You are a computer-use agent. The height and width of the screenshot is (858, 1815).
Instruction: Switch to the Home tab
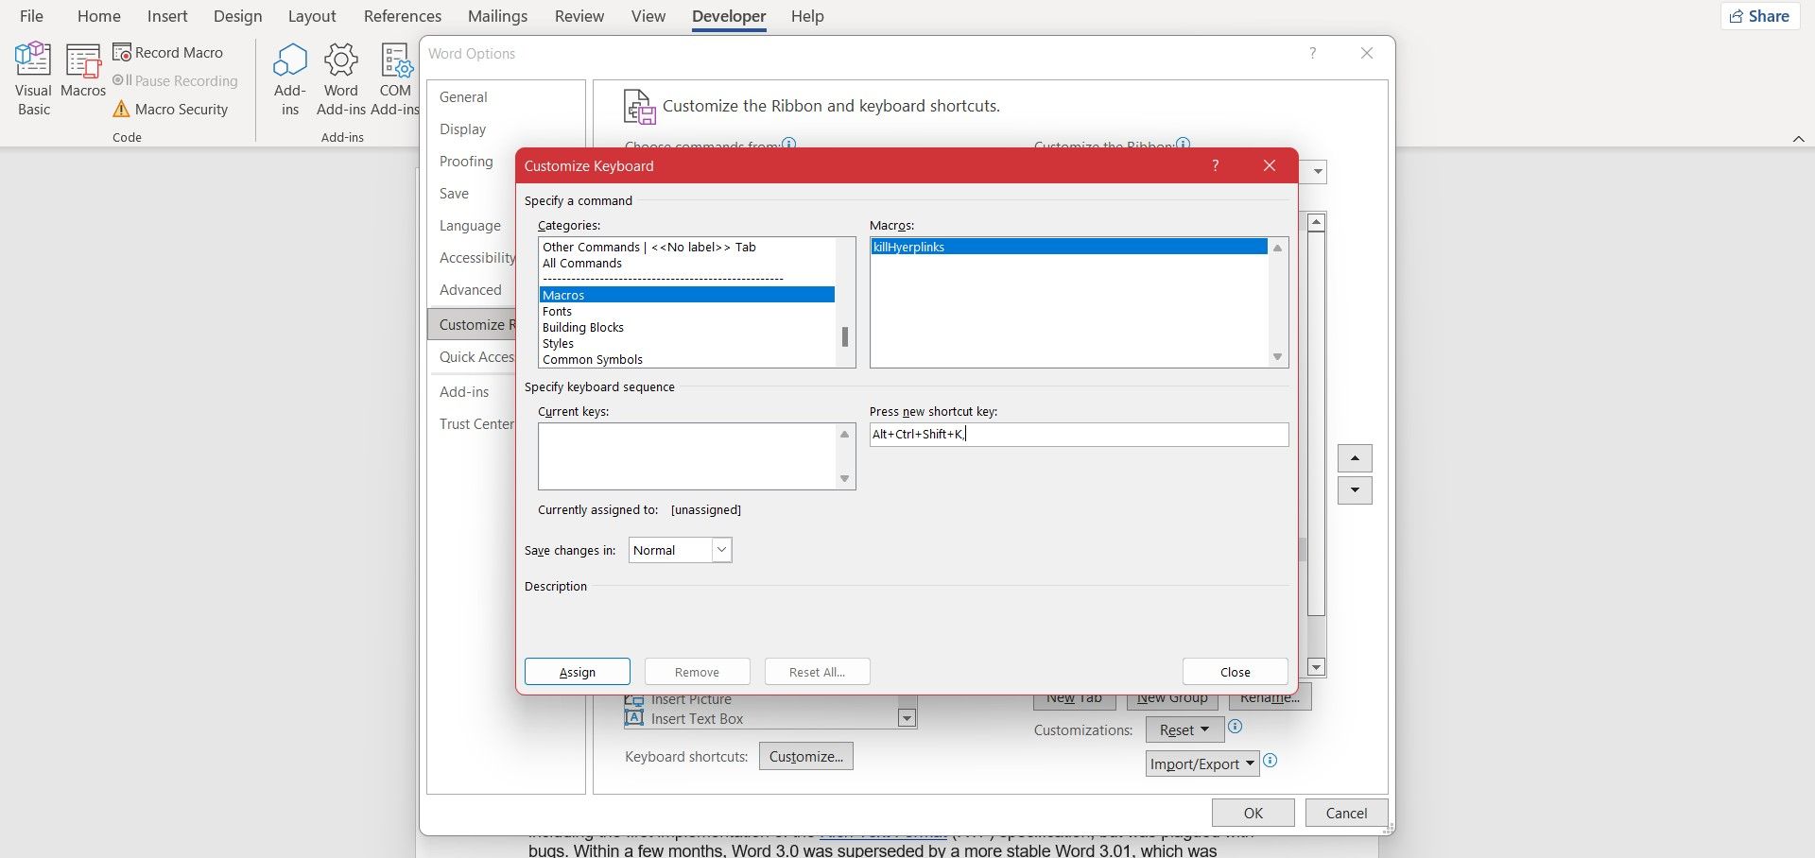point(99,16)
